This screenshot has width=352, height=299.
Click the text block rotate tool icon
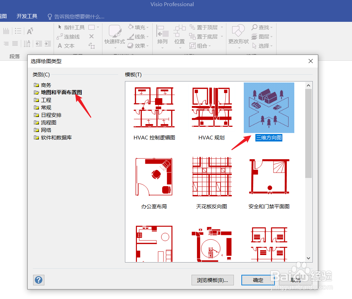91,46
